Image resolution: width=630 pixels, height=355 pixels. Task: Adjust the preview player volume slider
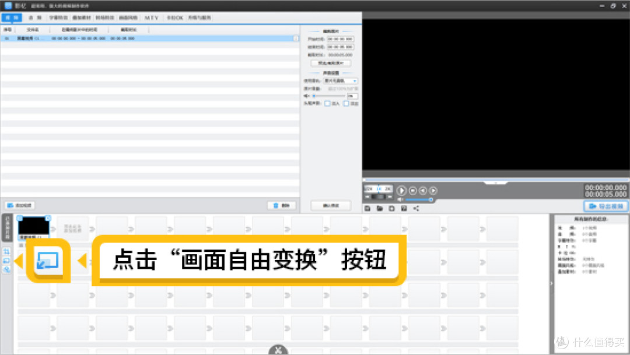click(x=419, y=199)
